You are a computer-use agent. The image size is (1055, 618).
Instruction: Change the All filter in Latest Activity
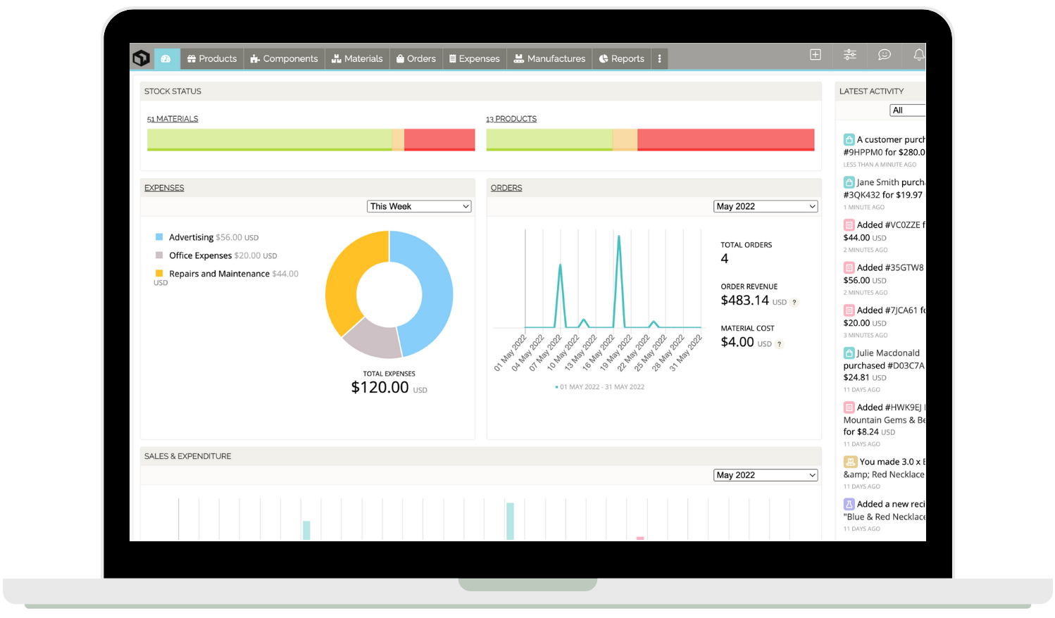pos(908,110)
